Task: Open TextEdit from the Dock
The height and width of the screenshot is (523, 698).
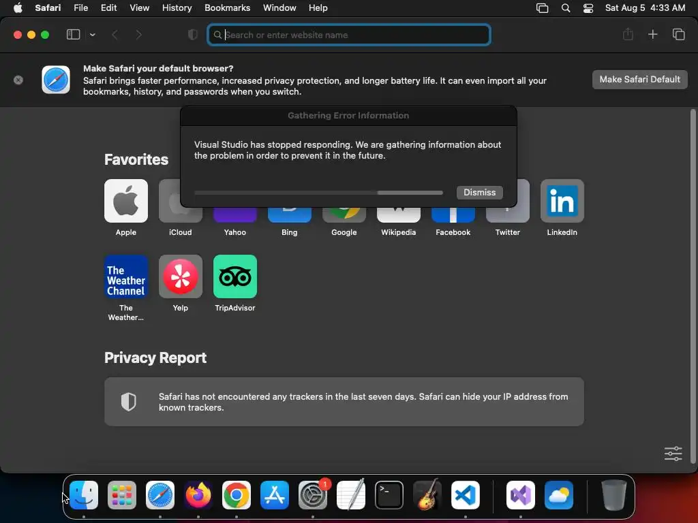Action: tap(351, 495)
